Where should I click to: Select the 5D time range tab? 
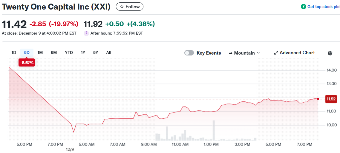point(27,52)
